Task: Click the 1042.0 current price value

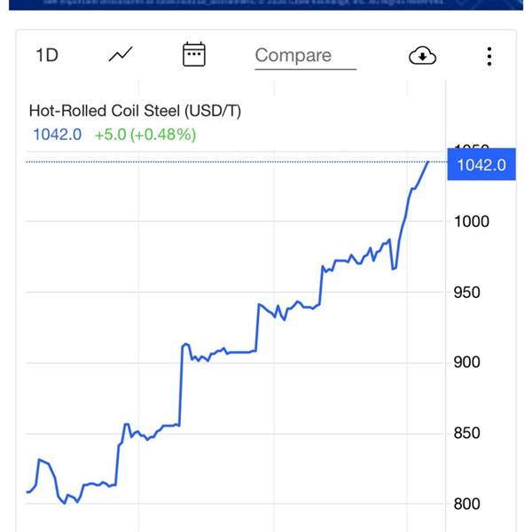Action: (x=57, y=135)
